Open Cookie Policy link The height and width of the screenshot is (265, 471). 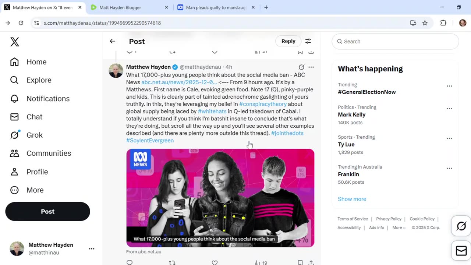(x=422, y=219)
